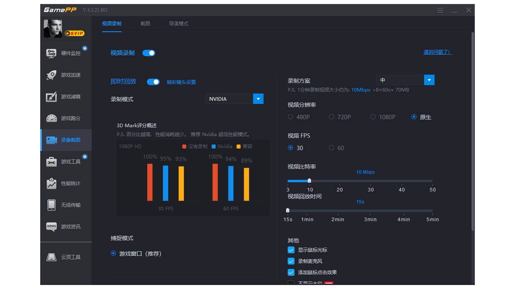The width and height of the screenshot is (515, 289).
Task: Select 480P video resolution
Action: (x=290, y=117)
